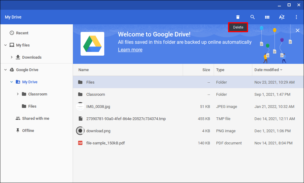Open Shared with me in sidebar

point(35,118)
